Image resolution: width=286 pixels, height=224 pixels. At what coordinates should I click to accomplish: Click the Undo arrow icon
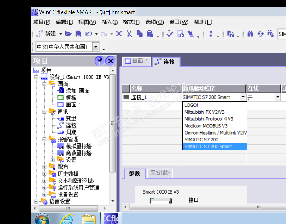(x=89, y=34)
